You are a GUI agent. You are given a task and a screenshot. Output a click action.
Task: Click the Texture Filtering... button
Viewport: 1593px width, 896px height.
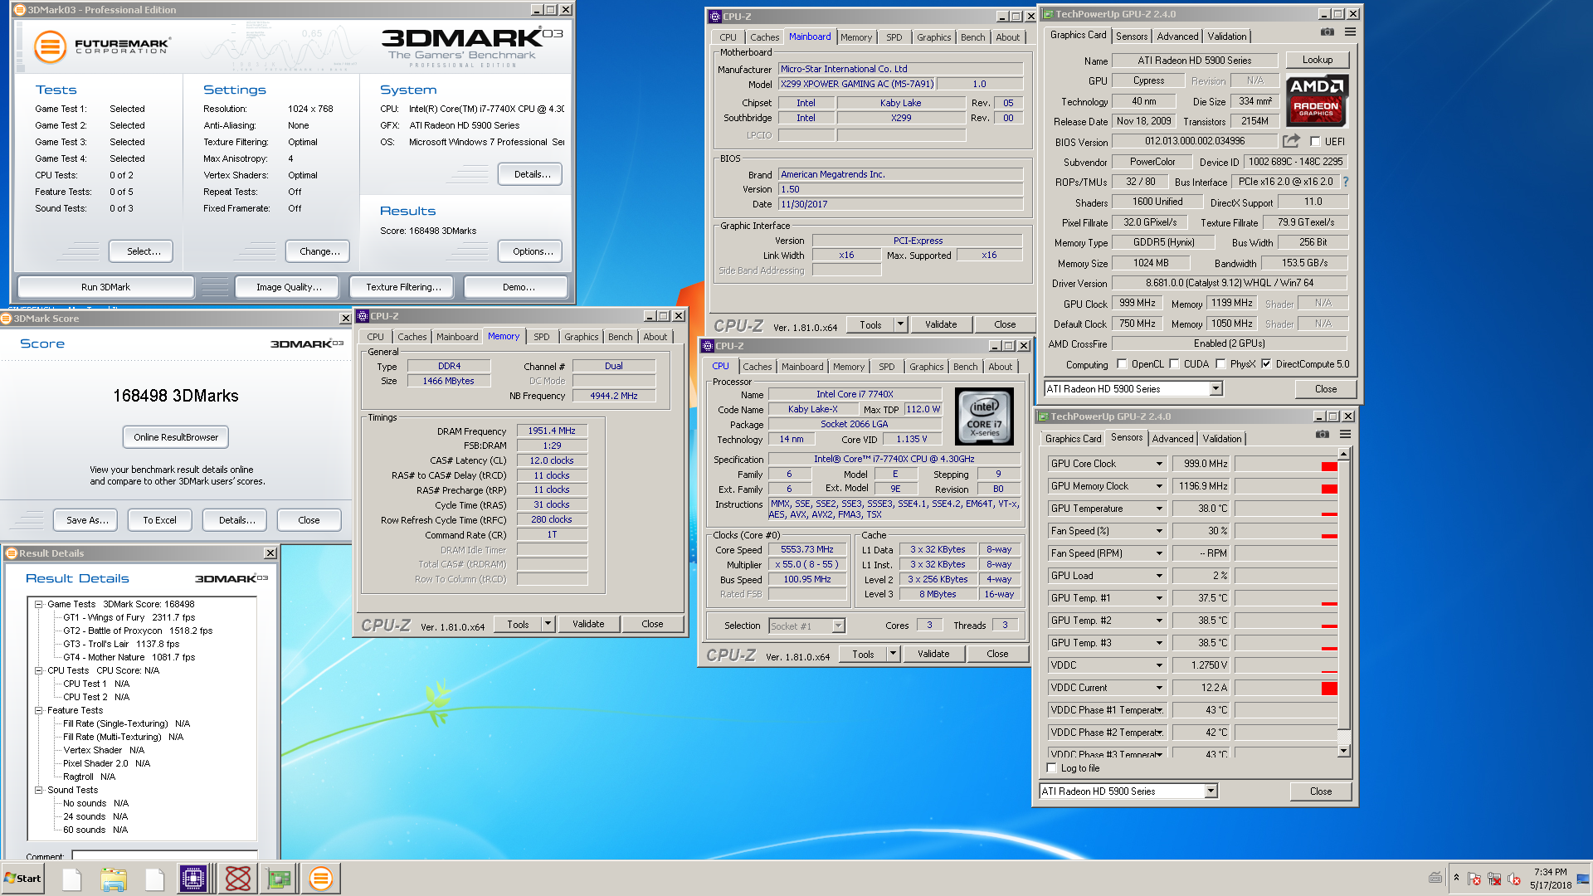[403, 287]
